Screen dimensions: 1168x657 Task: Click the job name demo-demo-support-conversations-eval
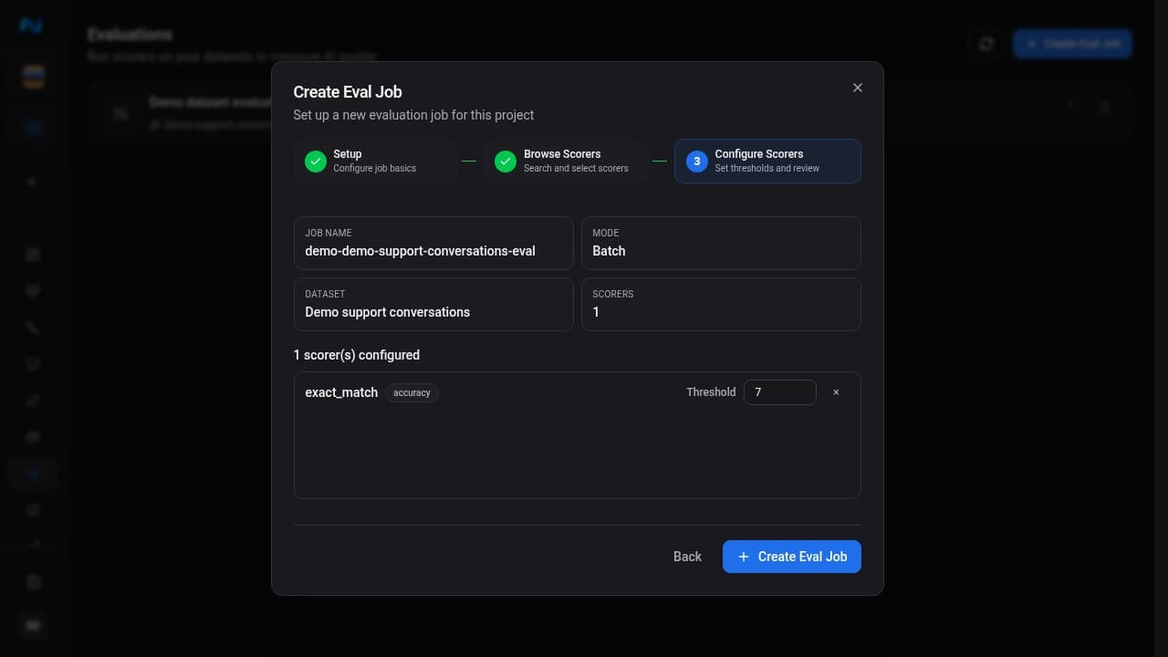(420, 251)
